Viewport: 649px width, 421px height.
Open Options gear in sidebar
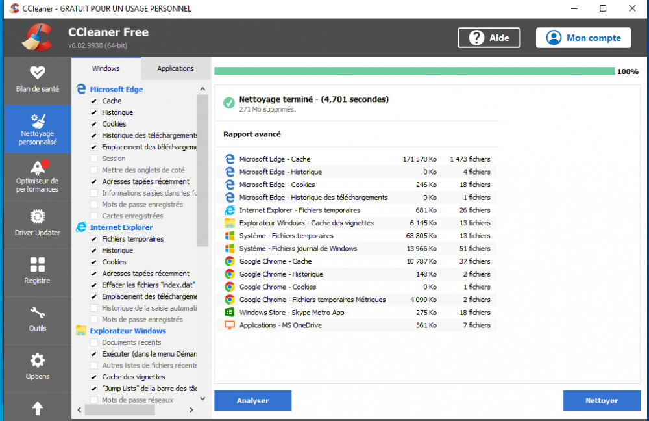click(38, 367)
